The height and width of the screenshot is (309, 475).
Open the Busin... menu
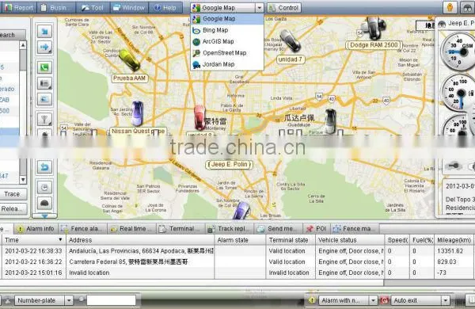coord(55,8)
